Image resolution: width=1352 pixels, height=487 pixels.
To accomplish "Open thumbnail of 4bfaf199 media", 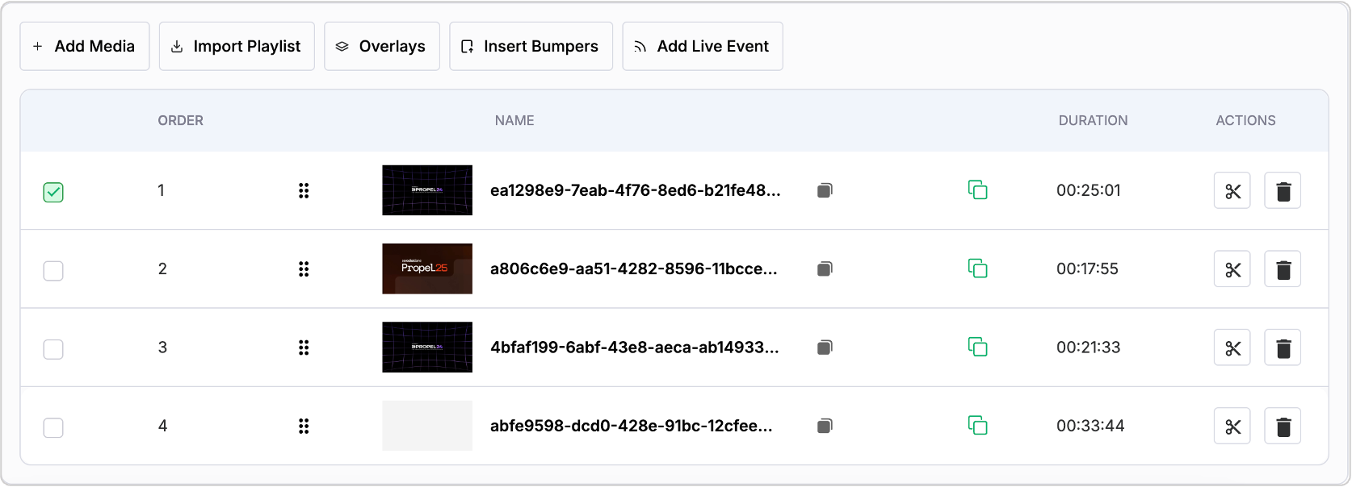I will coord(427,348).
